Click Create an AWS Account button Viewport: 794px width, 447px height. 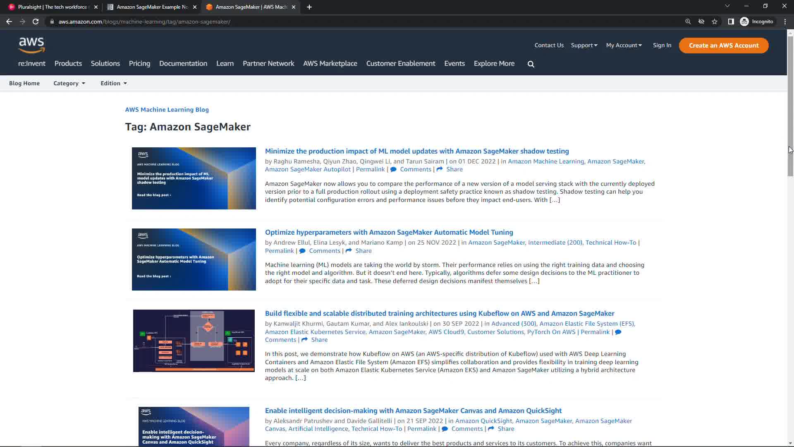[x=723, y=46]
